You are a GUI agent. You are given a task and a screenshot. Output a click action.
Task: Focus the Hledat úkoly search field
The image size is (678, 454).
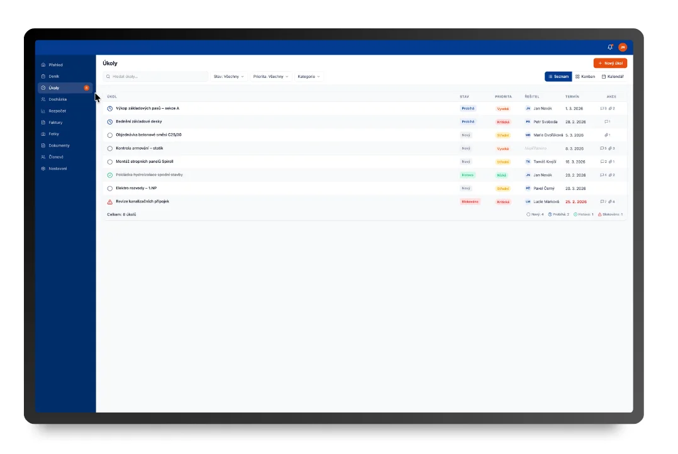(156, 77)
